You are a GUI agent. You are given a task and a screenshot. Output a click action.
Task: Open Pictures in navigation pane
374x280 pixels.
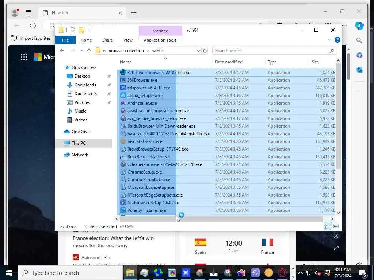coord(82,102)
